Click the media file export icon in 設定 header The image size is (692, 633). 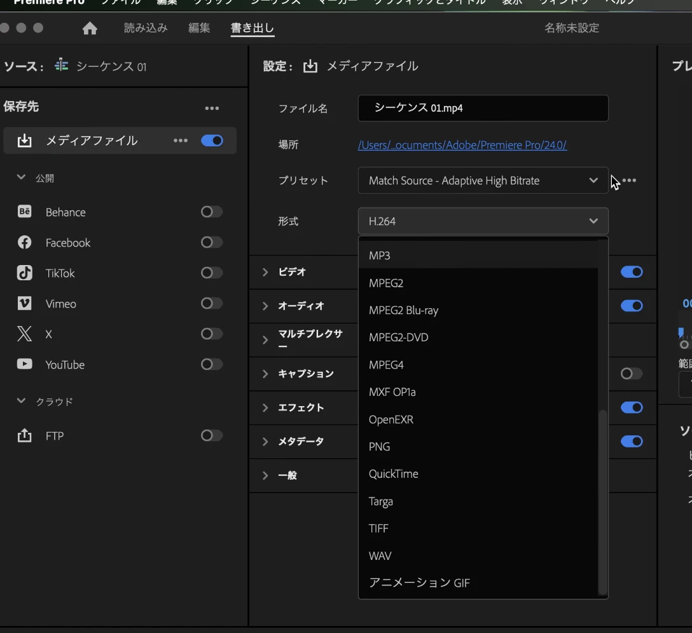click(310, 66)
